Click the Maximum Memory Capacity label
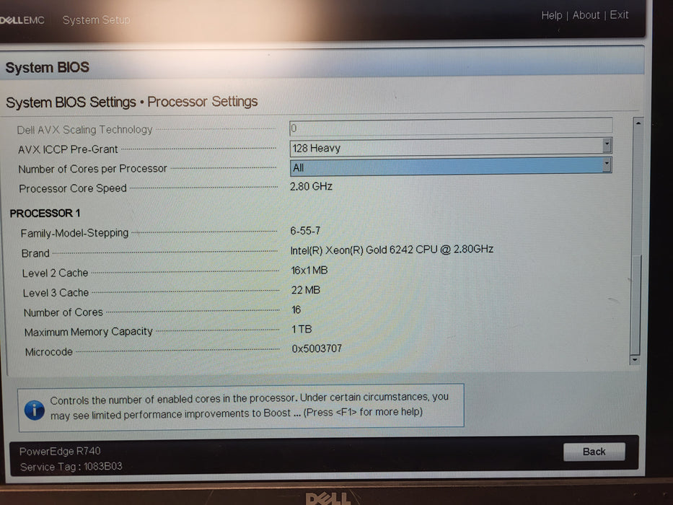This screenshot has height=505, width=673. pyautogui.click(x=89, y=332)
